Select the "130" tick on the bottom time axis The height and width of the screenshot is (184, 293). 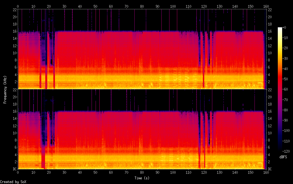click(219, 173)
